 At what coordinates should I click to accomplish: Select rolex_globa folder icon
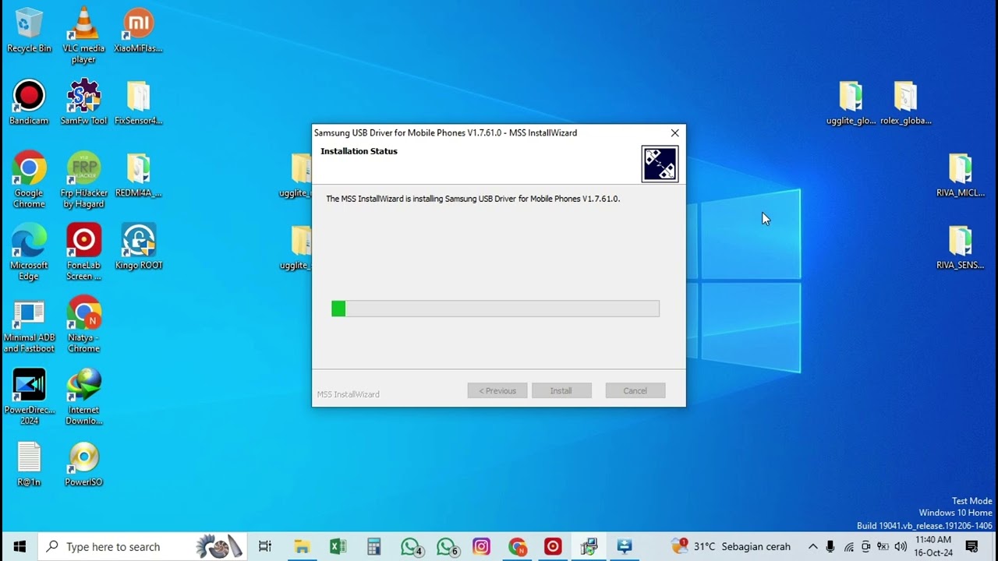[905, 102]
